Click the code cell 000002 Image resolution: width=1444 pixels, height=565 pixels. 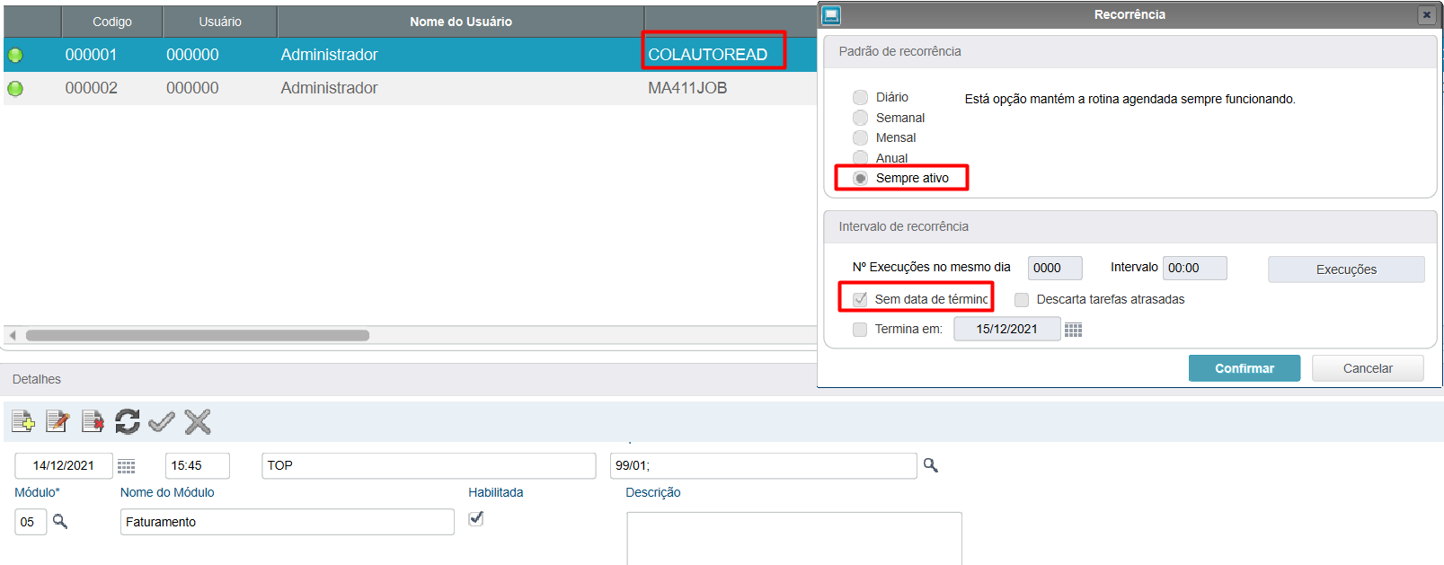tap(91, 88)
